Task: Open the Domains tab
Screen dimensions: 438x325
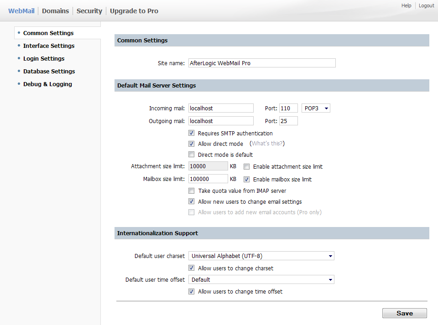Action: coord(55,11)
